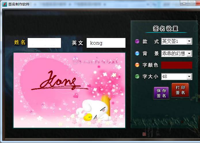The width and height of the screenshot is (200, 143).
Task: Click the 签名设置 panel heading
Action: pyautogui.click(x=165, y=28)
